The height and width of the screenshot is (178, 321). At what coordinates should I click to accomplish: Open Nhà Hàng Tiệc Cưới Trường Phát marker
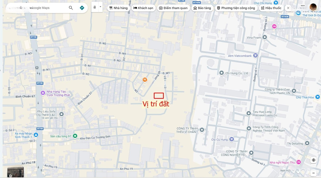[43, 93]
